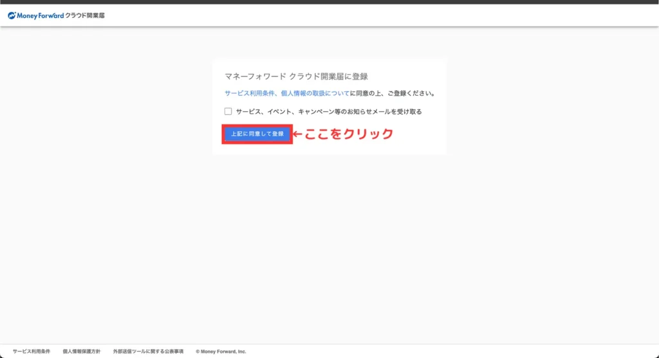
Task: Click the お知らせメールを受け取る checkbox label text
Action: coord(328,112)
